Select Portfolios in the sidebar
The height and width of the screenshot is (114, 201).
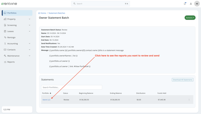17,13
